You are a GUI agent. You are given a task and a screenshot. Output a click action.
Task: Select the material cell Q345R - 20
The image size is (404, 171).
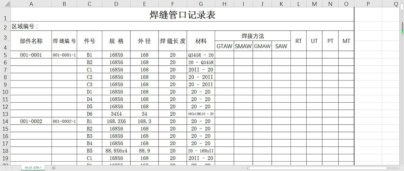(x=201, y=55)
